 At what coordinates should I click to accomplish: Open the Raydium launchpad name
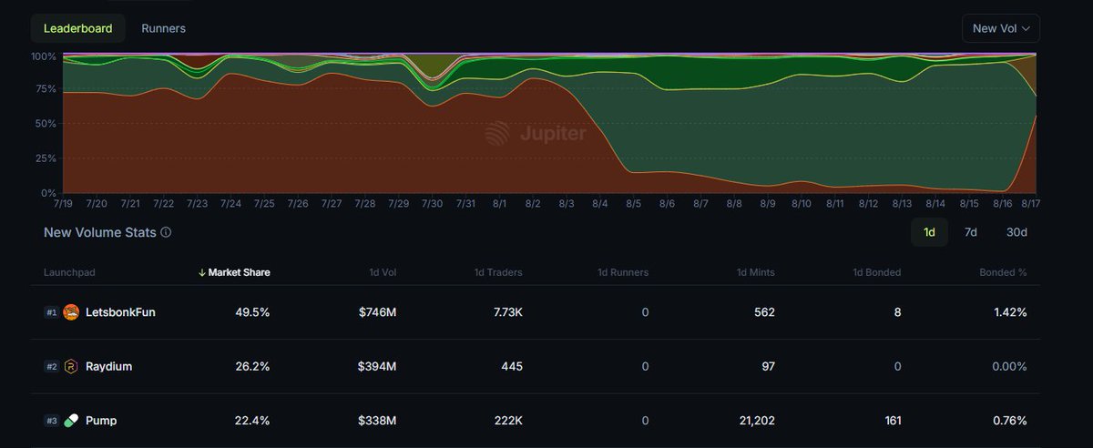tap(109, 366)
